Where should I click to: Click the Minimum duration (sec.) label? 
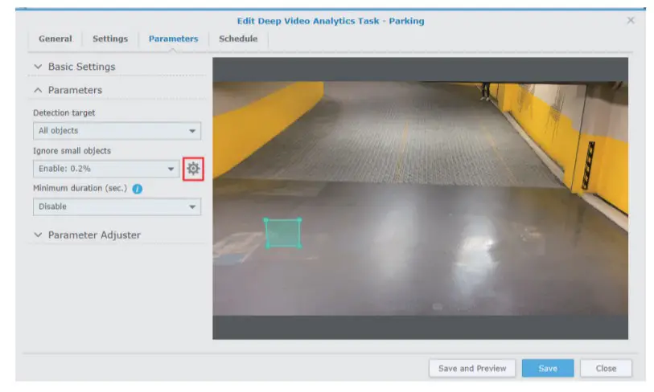click(x=80, y=188)
